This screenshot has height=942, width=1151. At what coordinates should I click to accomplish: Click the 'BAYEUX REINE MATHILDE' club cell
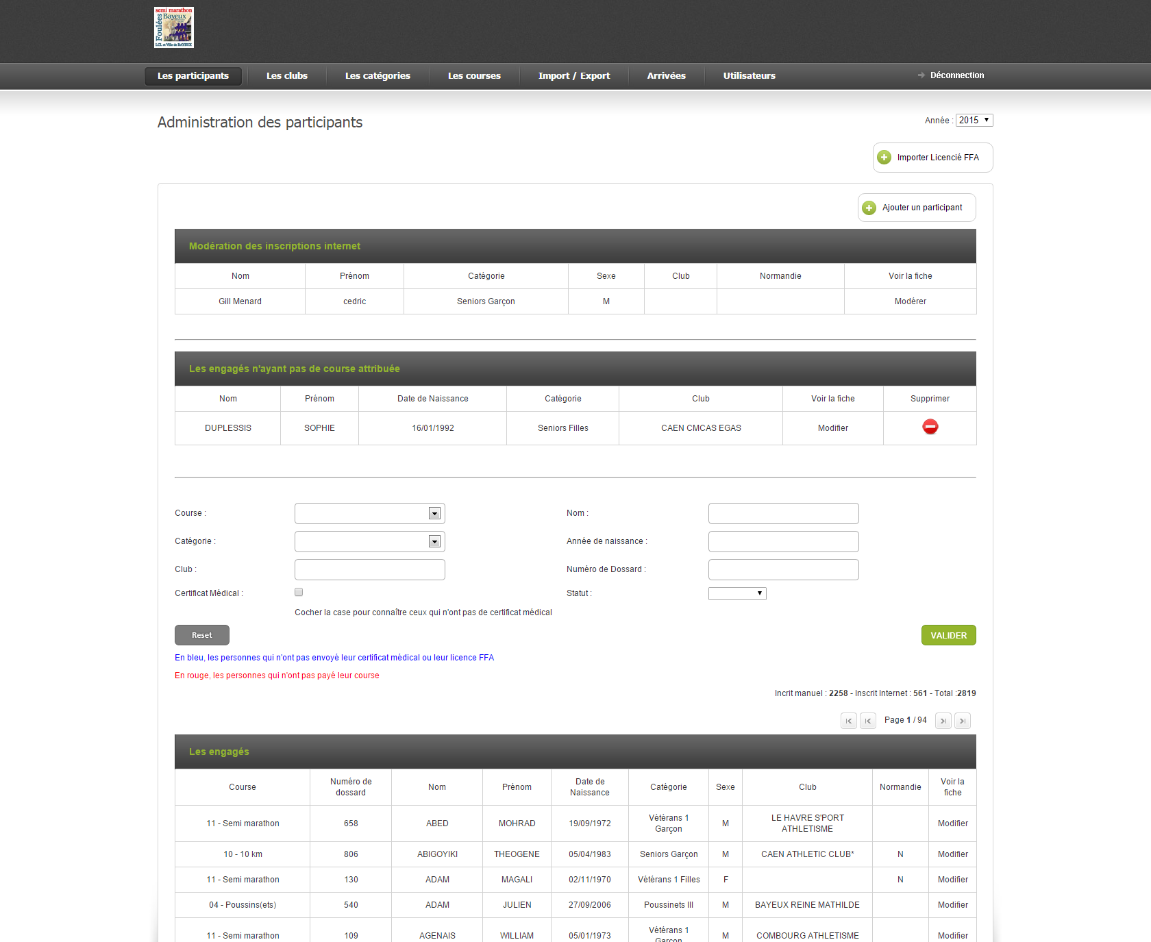[x=807, y=905]
